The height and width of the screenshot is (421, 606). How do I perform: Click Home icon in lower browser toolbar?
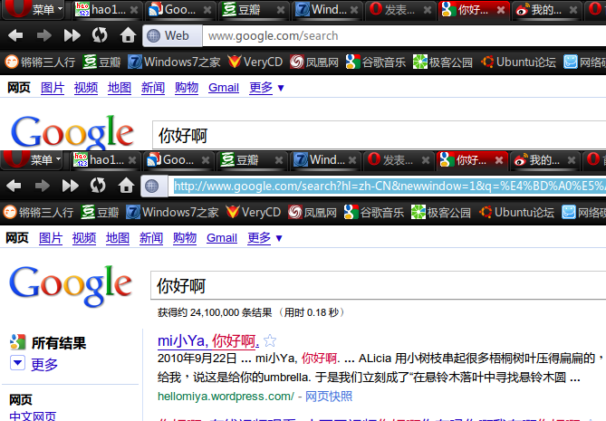pos(126,186)
